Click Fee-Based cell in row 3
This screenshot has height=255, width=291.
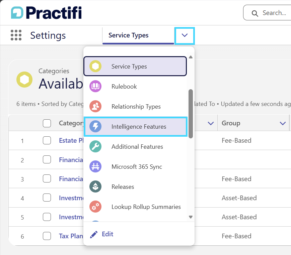(x=236, y=179)
